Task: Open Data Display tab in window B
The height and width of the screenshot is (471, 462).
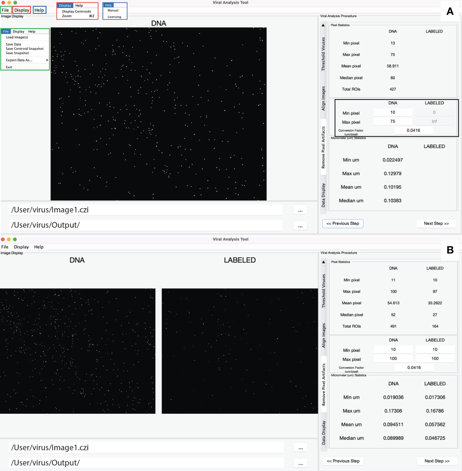Action: click(324, 433)
